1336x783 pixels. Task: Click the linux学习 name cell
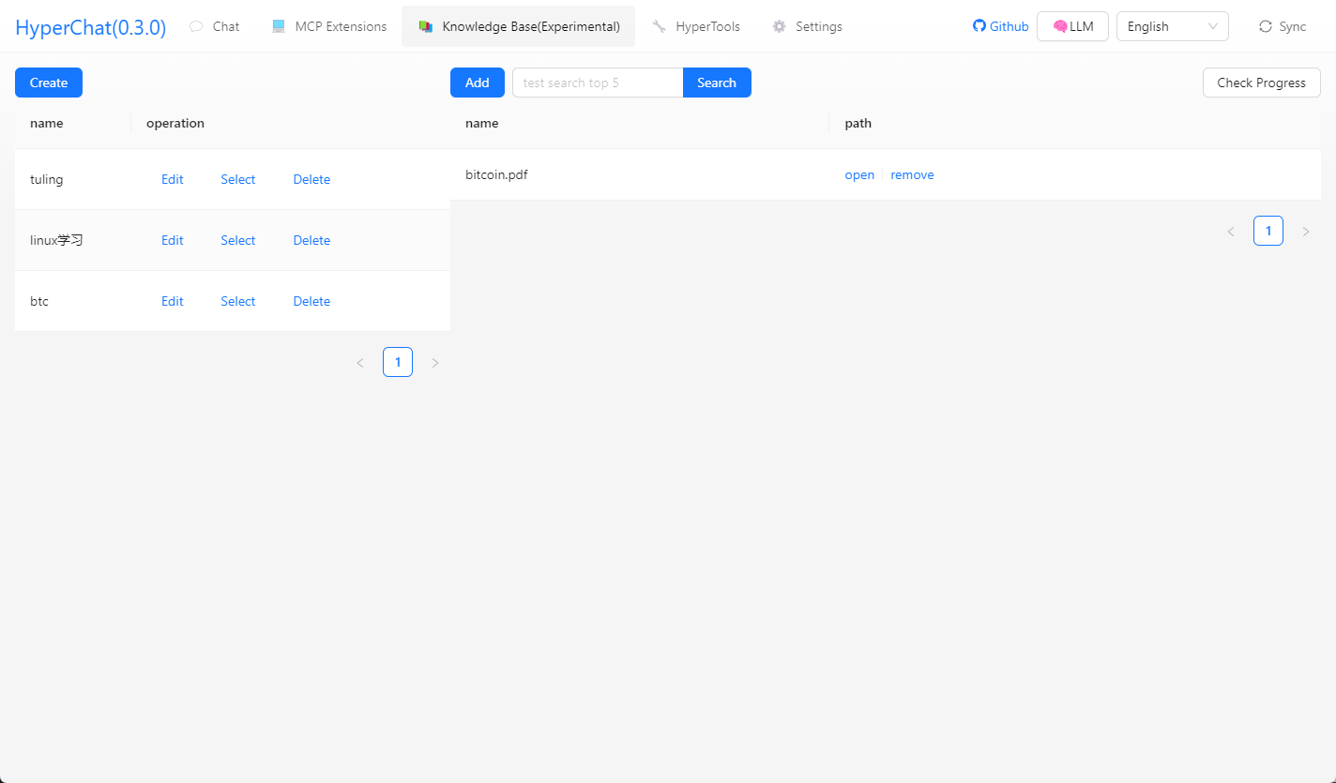click(73, 240)
